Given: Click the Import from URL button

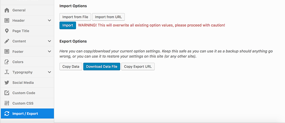Looking at the screenshot, I should 108,17.
